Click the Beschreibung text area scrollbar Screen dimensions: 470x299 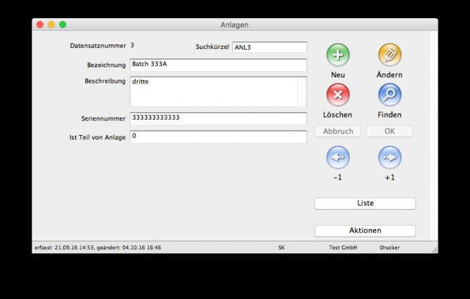click(x=302, y=91)
